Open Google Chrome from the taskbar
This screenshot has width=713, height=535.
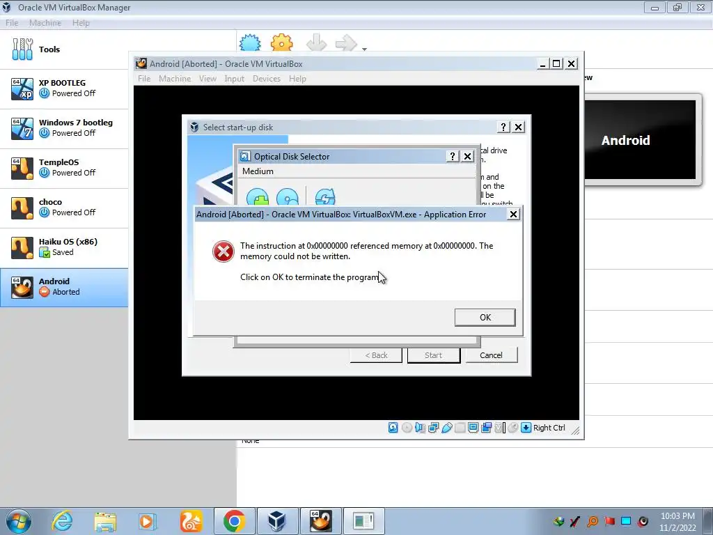234,521
